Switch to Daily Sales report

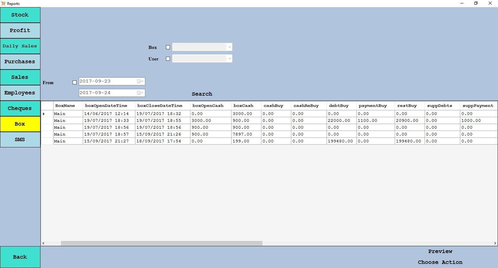20,46
